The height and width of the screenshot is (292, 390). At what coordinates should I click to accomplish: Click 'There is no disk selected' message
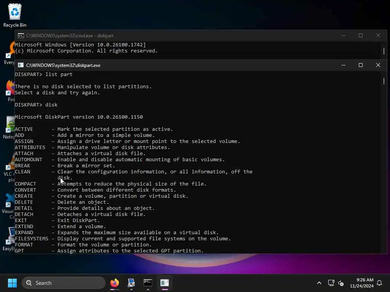tap(83, 86)
